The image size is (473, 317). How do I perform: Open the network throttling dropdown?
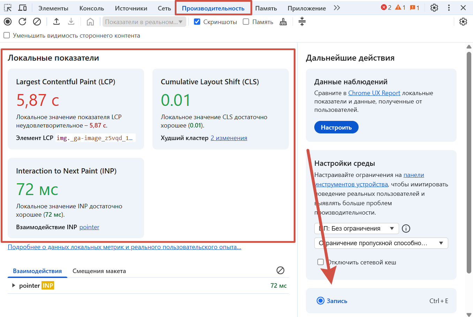point(381,243)
